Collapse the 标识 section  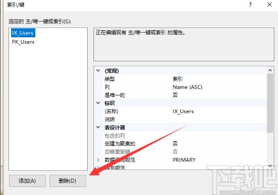coord(98,103)
